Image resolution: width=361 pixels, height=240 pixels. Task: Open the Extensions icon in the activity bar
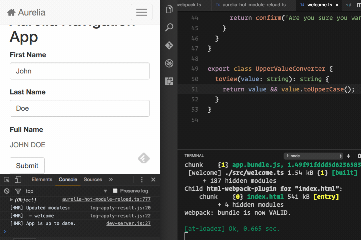pyautogui.click(x=169, y=81)
